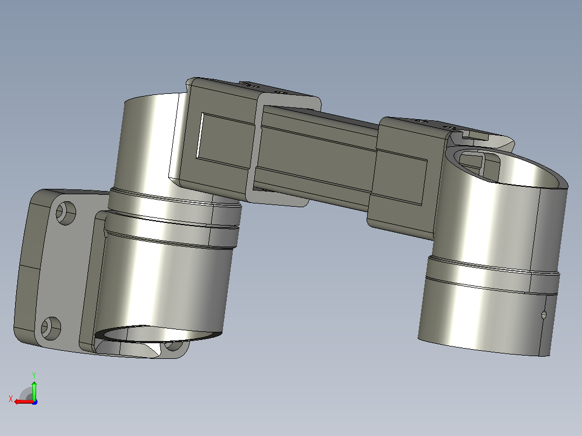Select the lower-left bolt hole on the mounting plate
This screenshot has width=582, height=436.
pos(51,328)
